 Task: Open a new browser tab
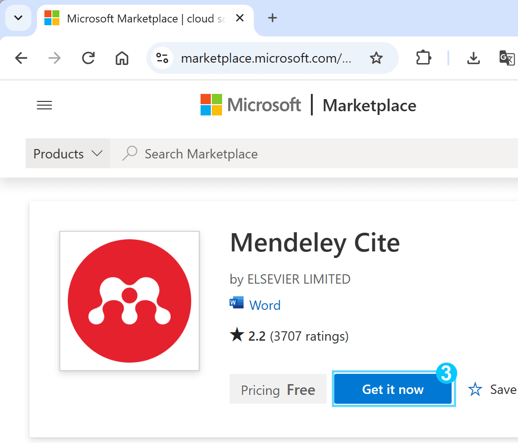(x=273, y=18)
